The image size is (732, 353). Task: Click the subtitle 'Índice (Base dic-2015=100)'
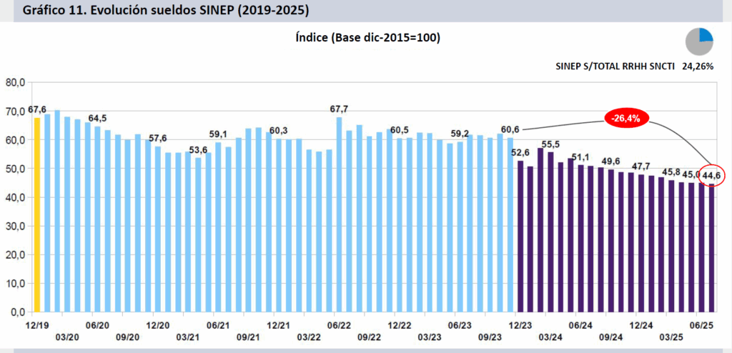(366, 37)
